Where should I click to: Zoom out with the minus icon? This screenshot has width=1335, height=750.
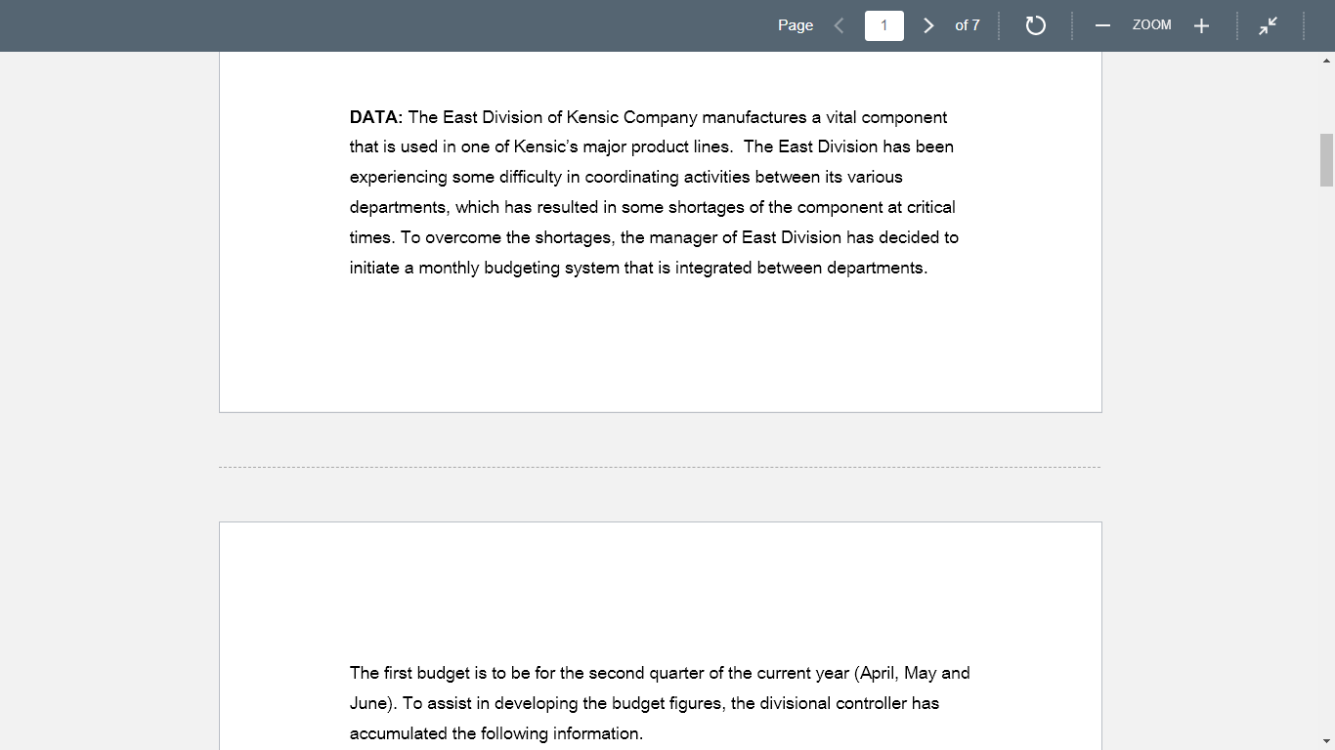(1102, 25)
